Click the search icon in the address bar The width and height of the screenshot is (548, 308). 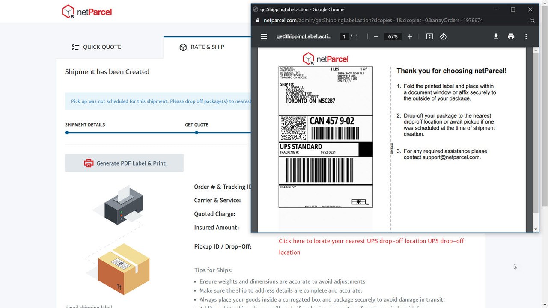532,20
